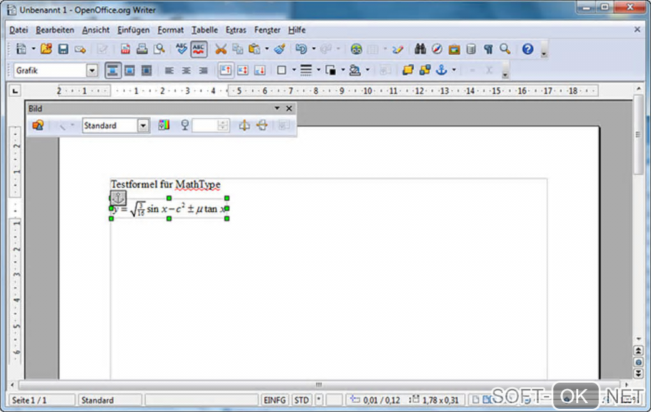Open the Bearbeiten menu

(55, 30)
